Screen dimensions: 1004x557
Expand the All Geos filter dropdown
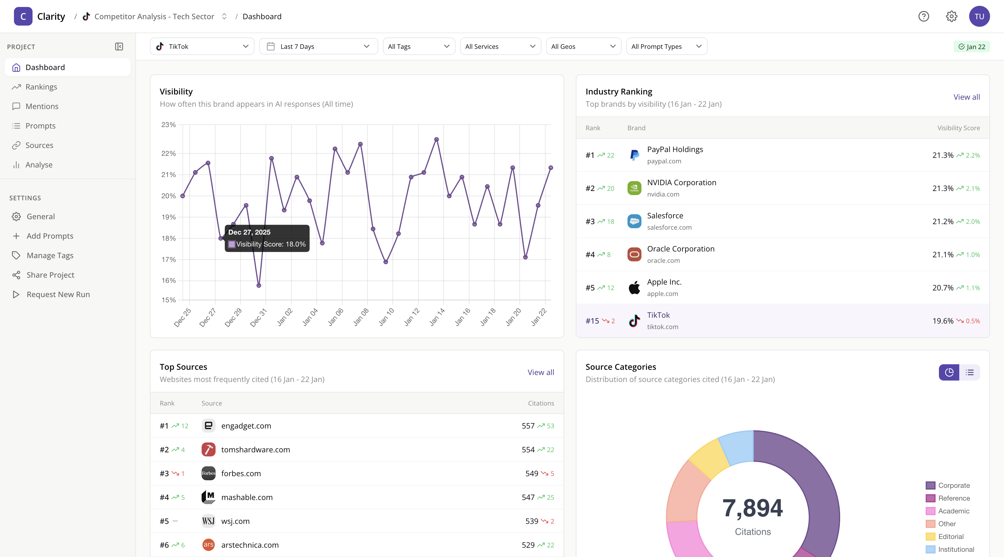pos(583,46)
